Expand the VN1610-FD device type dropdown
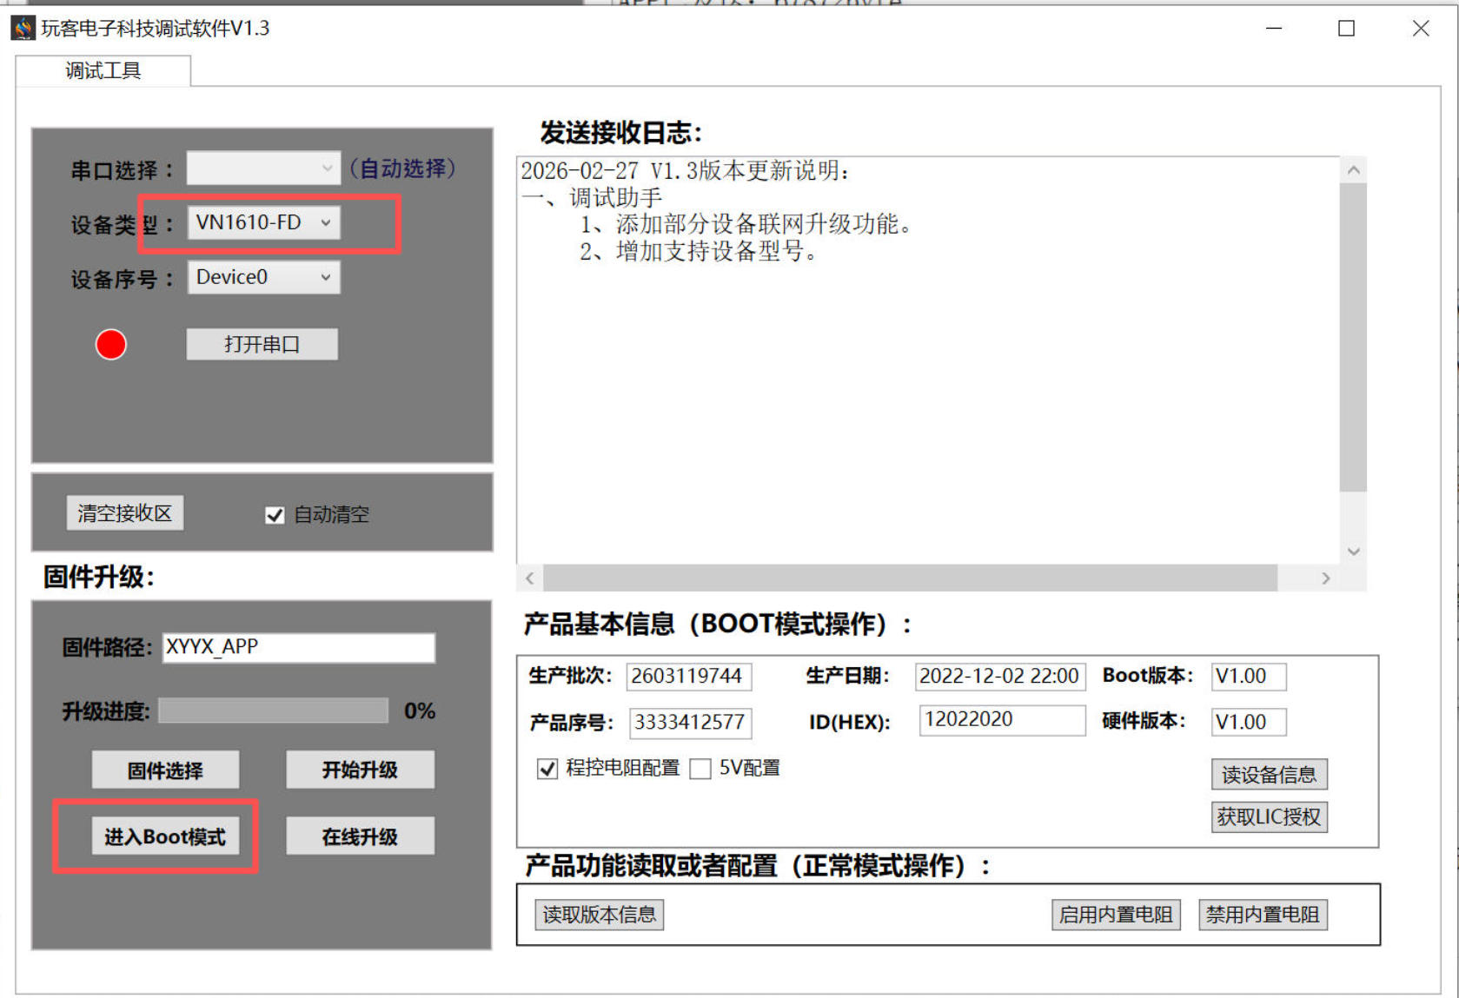Viewport: 1459px width, 998px height. tap(263, 223)
